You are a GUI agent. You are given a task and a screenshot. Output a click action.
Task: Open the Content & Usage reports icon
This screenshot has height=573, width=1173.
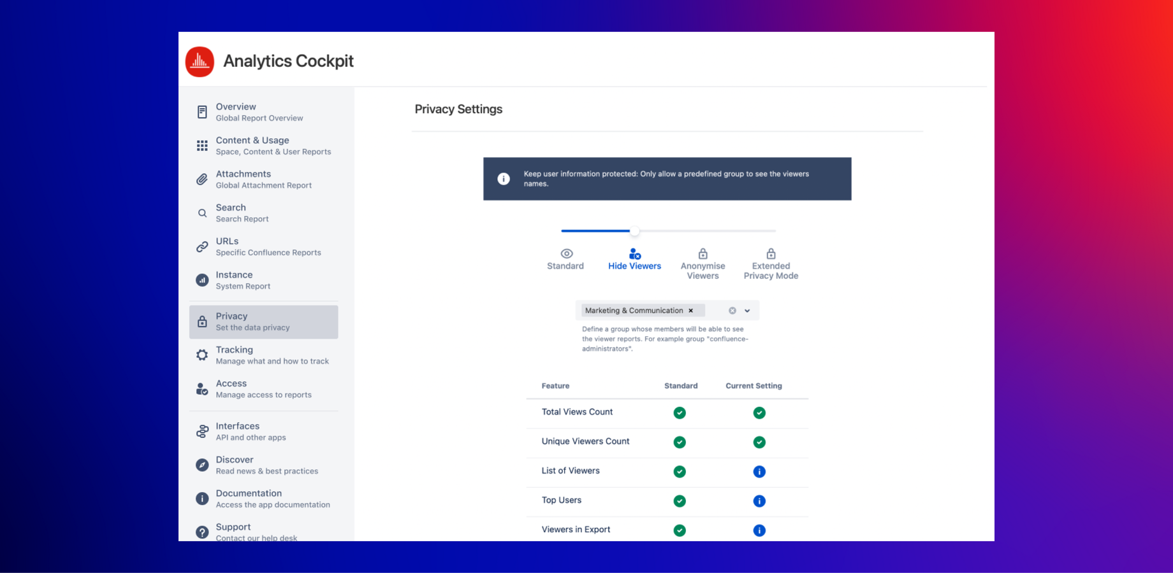point(201,145)
